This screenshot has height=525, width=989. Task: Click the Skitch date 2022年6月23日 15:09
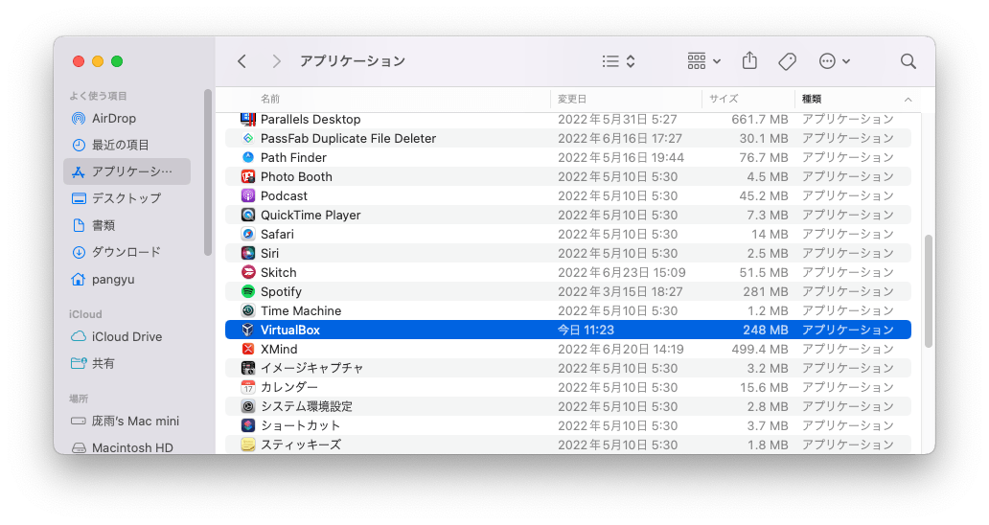[621, 272]
